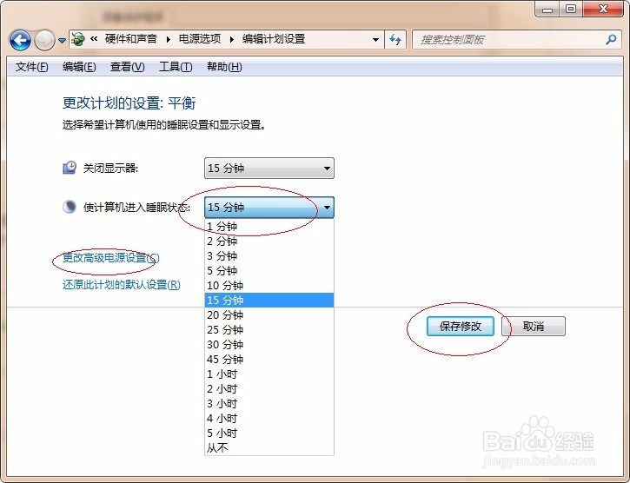Maximize the window
The height and width of the screenshot is (483, 630).
pyautogui.click(x=571, y=9)
